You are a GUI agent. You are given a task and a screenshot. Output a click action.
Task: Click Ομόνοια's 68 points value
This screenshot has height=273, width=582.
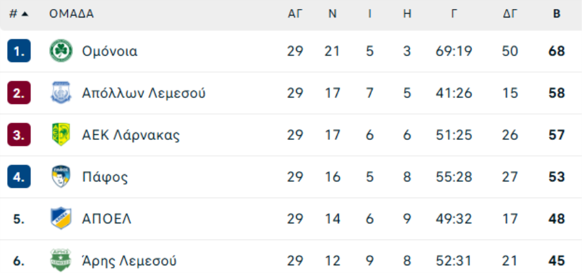coord(556,51)
